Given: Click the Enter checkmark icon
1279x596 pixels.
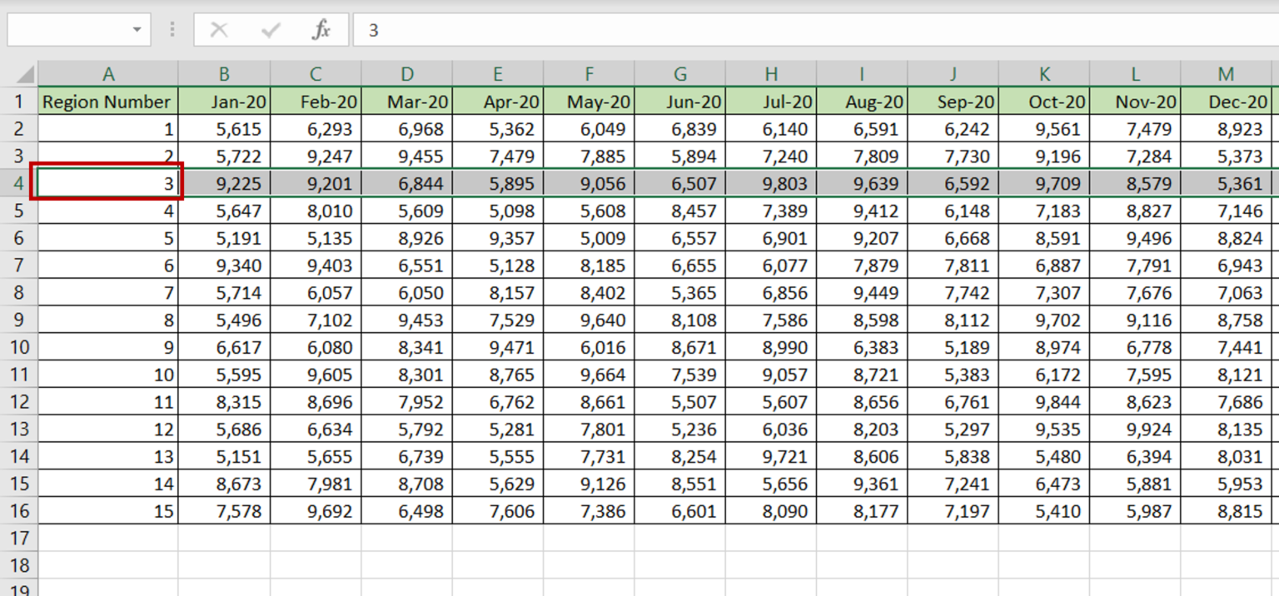Looking at the screenshot, I should pos(269,29).
